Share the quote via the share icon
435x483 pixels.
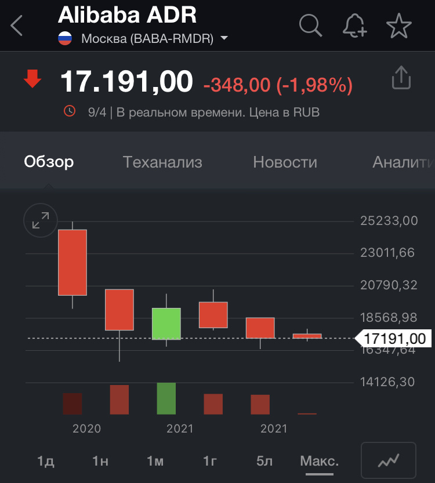pos(401,78)
